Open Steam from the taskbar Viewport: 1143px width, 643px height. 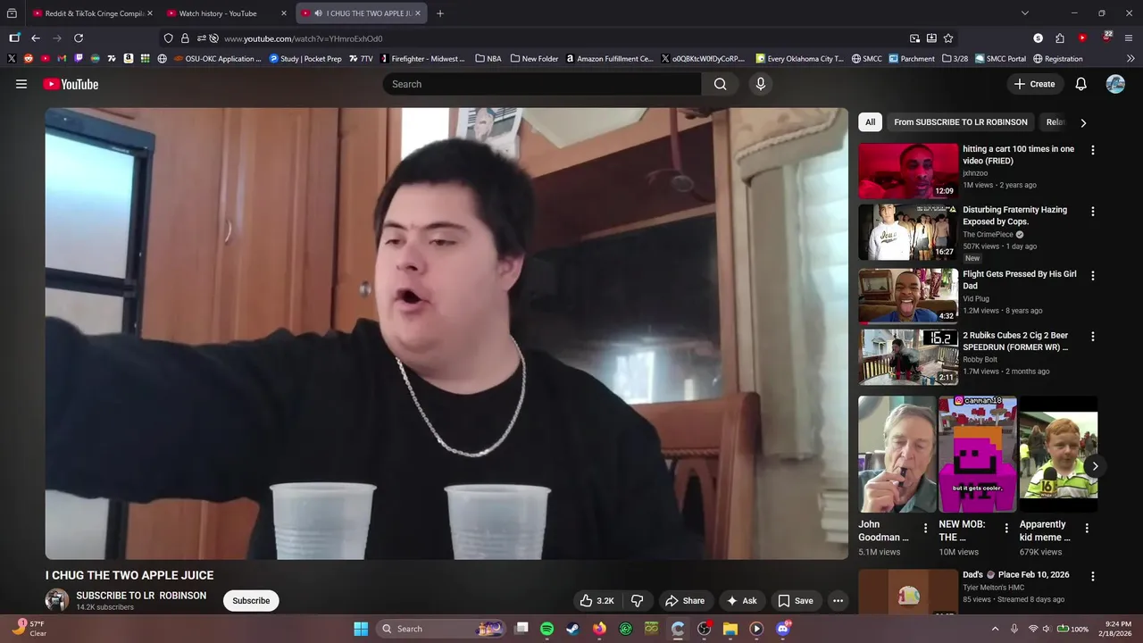[x=572, y=629]
